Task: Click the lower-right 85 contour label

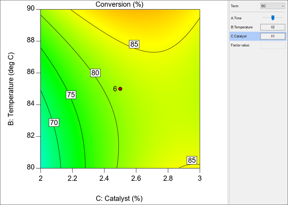Action: point(192,160)
